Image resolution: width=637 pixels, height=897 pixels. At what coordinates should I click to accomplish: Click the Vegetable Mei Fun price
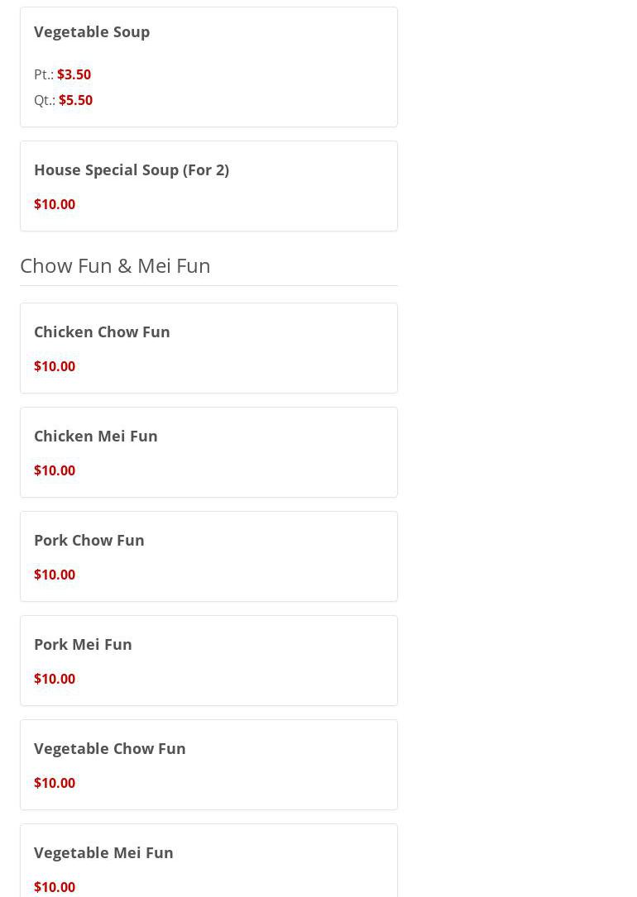(55, 887)
